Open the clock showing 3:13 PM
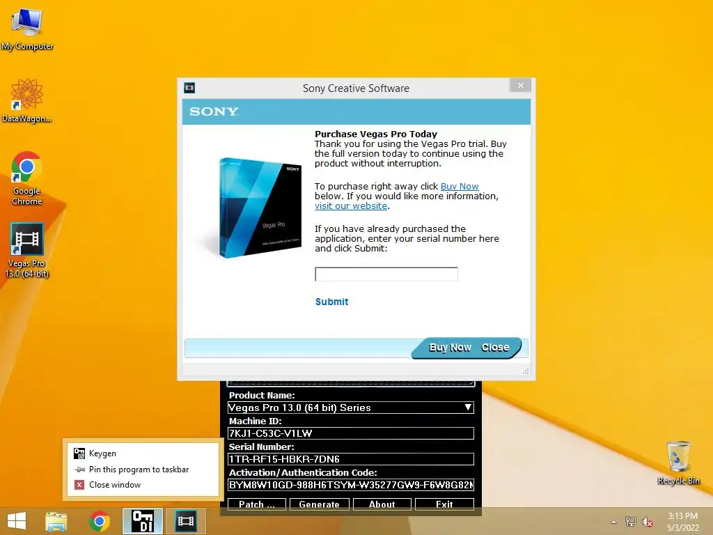 tap(682, 522)
